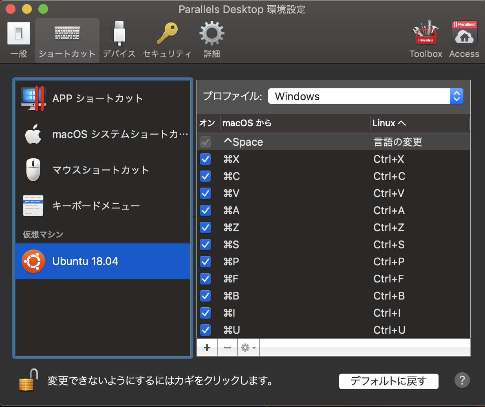The image size is (485, 407).
Task: Select APP ショートカット in sidebar
Action: 103,98
